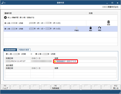Click the OBC商事株式会社 company name
Image resolution: width=121 pixels, height=94 pixels.
point(110,7)
